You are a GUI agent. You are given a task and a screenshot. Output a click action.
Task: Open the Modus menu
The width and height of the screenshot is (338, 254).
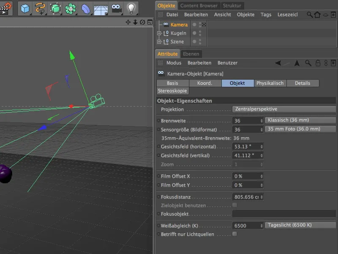[x=174, y=63]
